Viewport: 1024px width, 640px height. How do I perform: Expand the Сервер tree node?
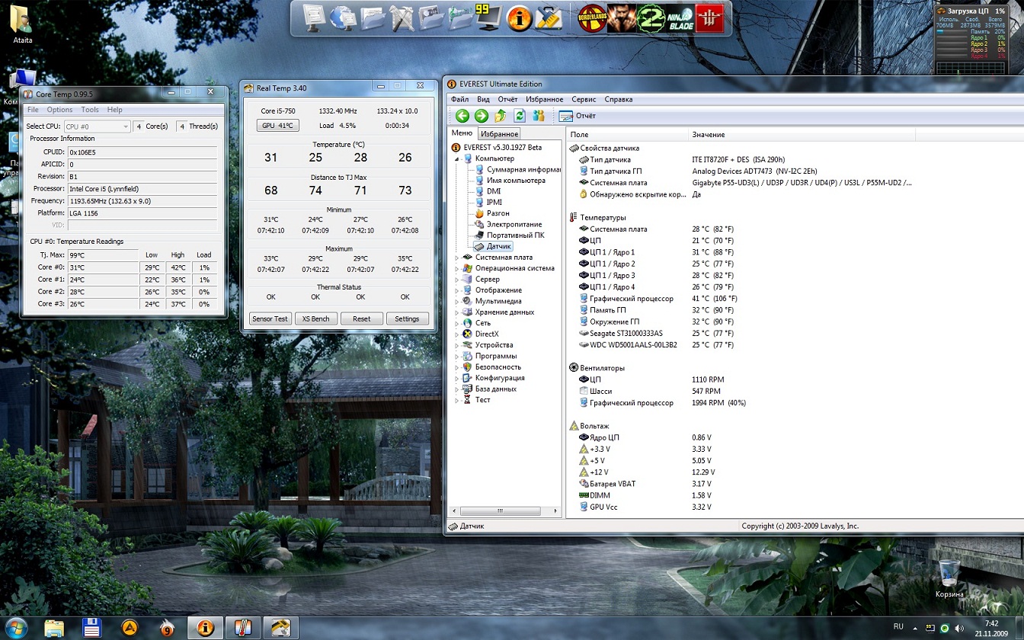pos(457,280)
